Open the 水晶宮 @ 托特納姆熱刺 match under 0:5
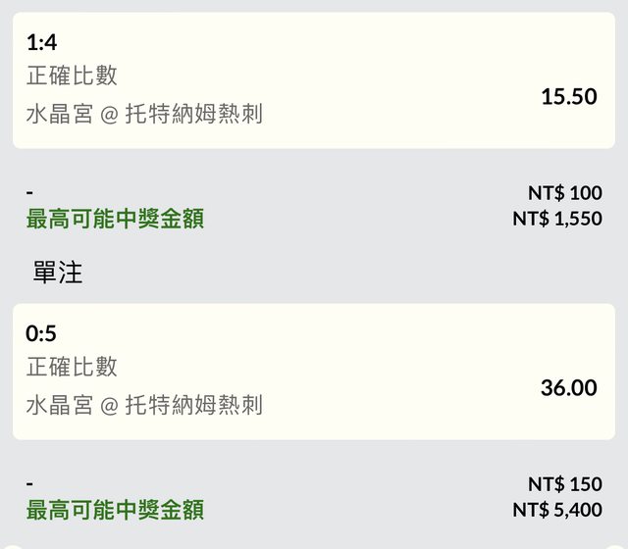The image size is (628, 549). pos(144,404)
